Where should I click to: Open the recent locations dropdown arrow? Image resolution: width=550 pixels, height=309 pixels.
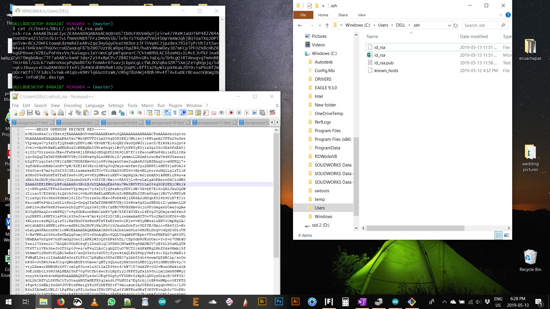[x=320, y=25]
